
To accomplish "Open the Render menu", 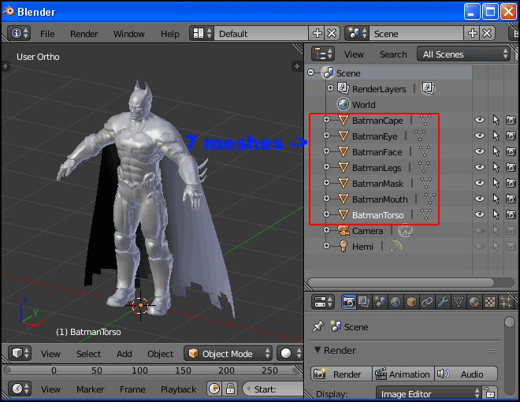I will [x=84, y=34].
